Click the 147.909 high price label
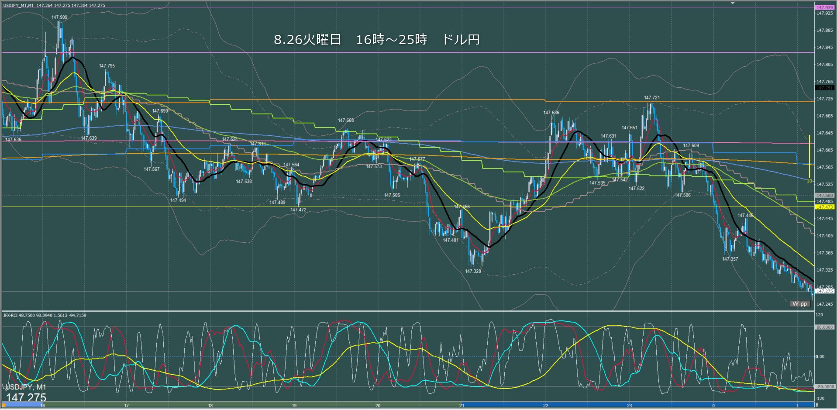This screenshot has width=837, height=410. coord(59,17)
